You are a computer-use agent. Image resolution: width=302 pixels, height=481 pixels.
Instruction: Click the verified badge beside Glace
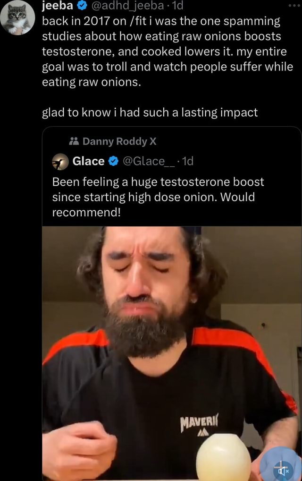[113, 162]
